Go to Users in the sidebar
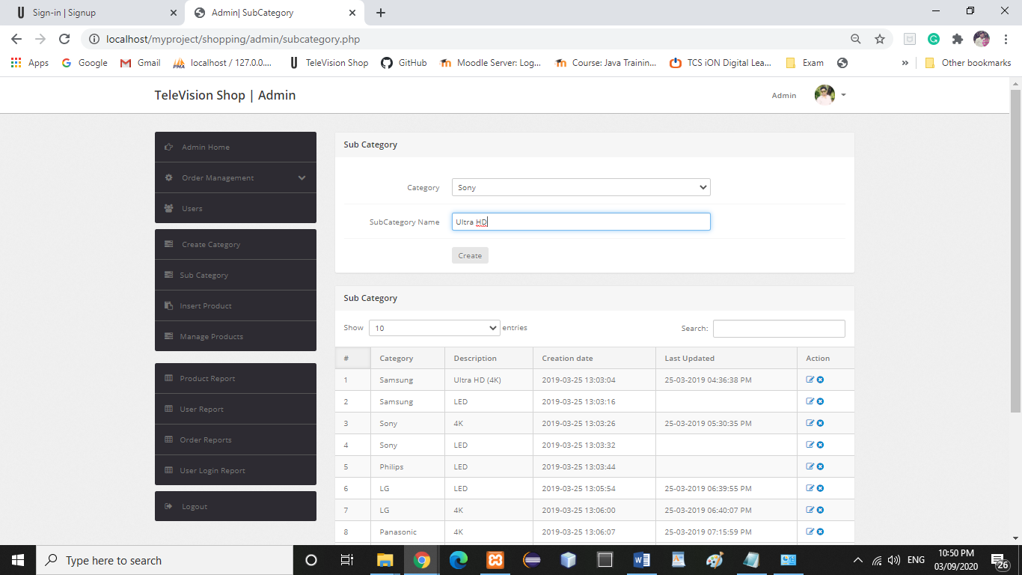The height and width of the screenshot is (575, 1022). (x=236, y=208)
